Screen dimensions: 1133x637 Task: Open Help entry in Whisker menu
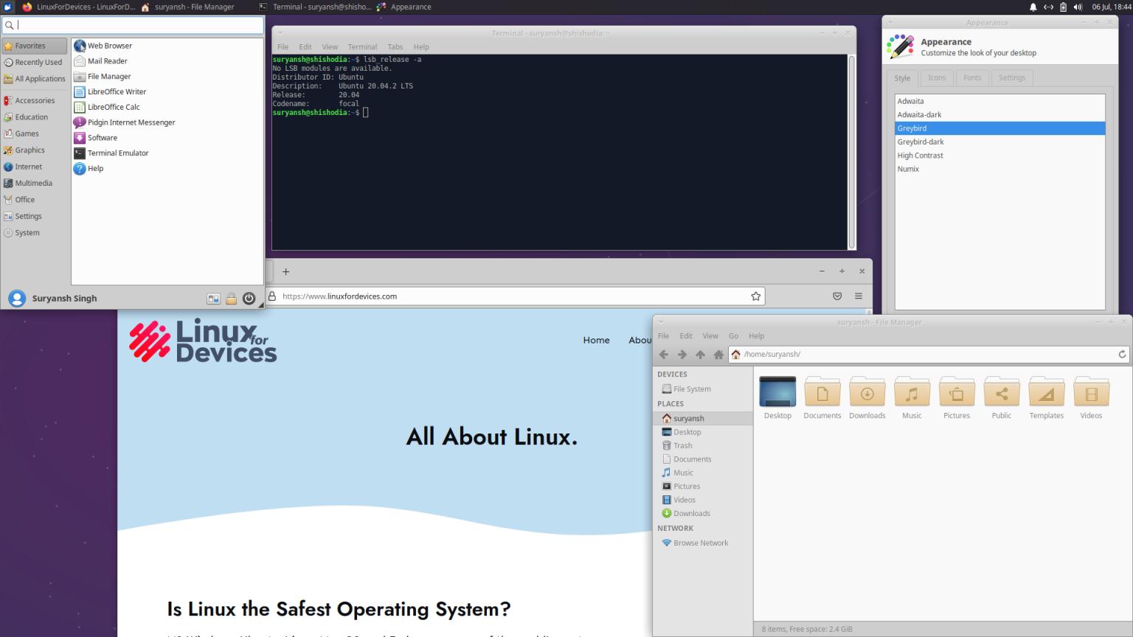[x=89, y=169]
